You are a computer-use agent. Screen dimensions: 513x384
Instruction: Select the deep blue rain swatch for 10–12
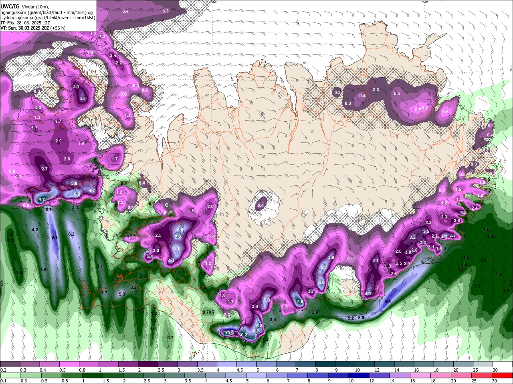coord(359,376)
